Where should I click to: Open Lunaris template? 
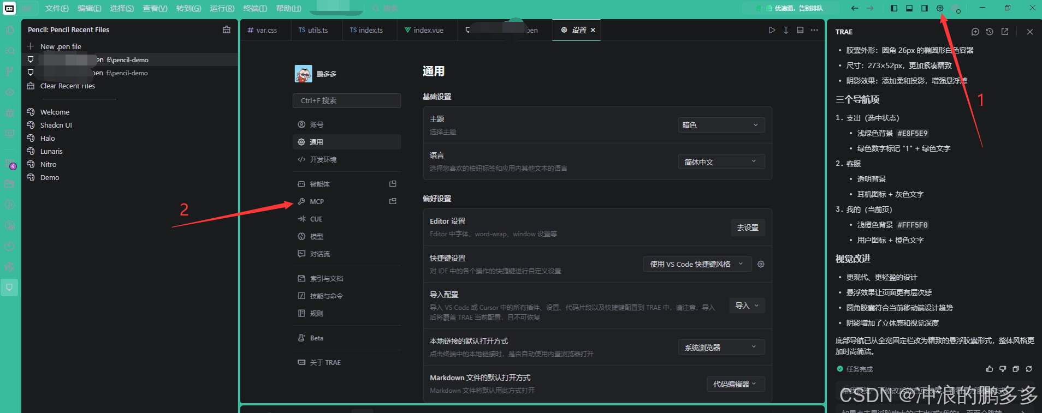[x=51, y=151]
